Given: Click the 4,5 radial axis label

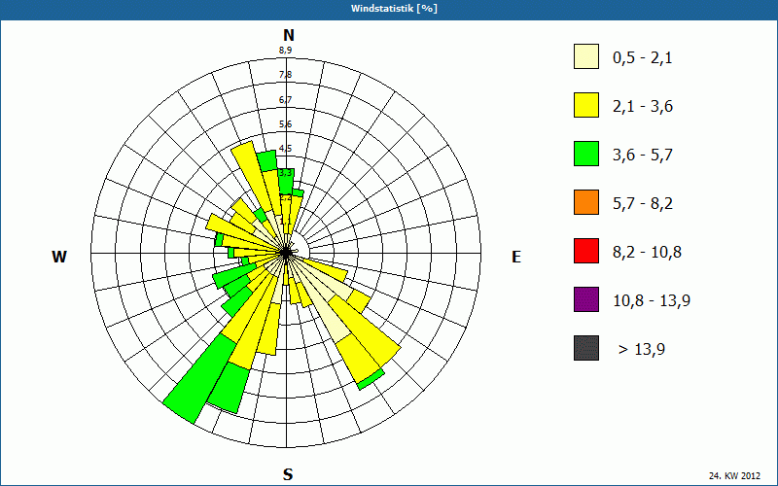Looking at the screenshot, I should point(285,148).
